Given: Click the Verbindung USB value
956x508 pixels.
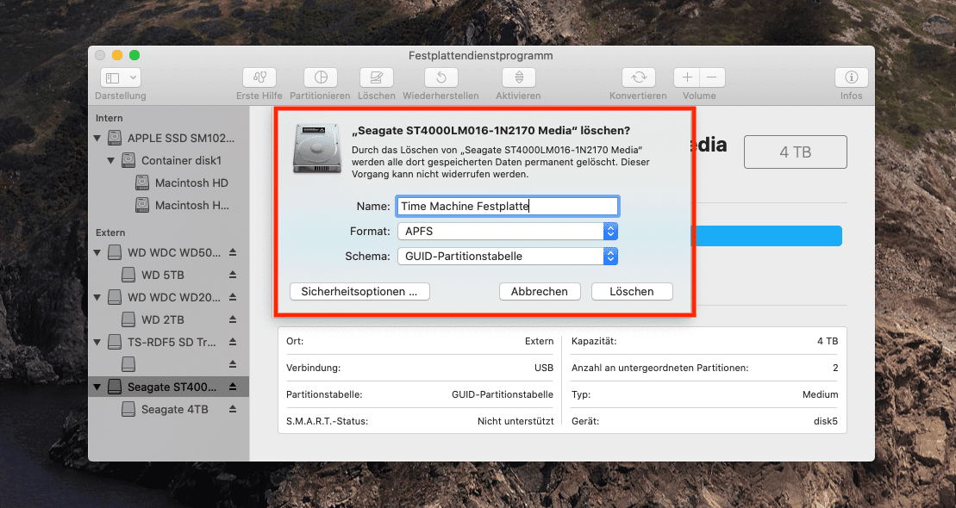Looking at the screenshot, I should click(x=544, y=368).
